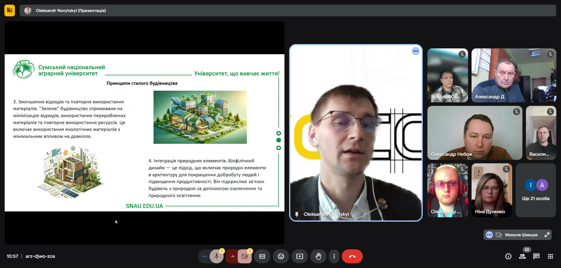Open more options three-dot menu
The image size is (561, 268).
334,256
